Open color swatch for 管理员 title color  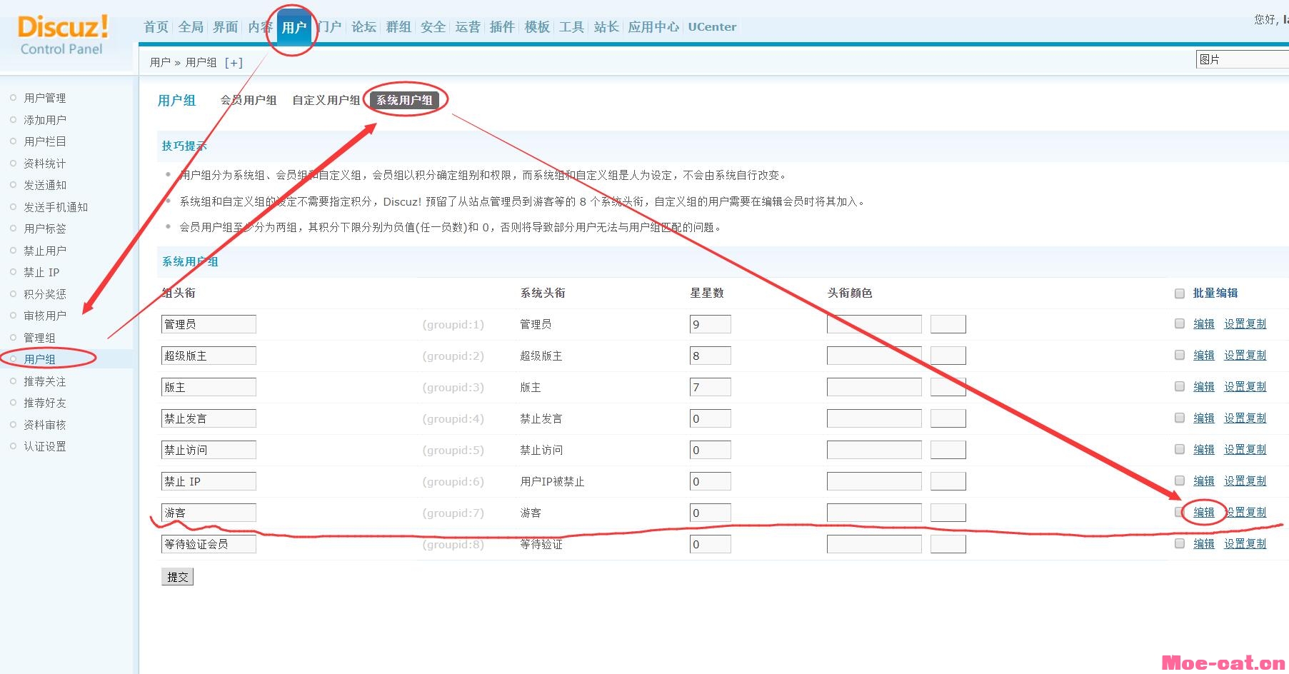948,324
